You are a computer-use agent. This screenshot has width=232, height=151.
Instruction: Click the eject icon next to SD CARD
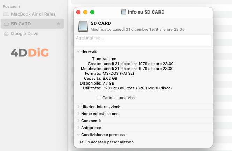59,24
